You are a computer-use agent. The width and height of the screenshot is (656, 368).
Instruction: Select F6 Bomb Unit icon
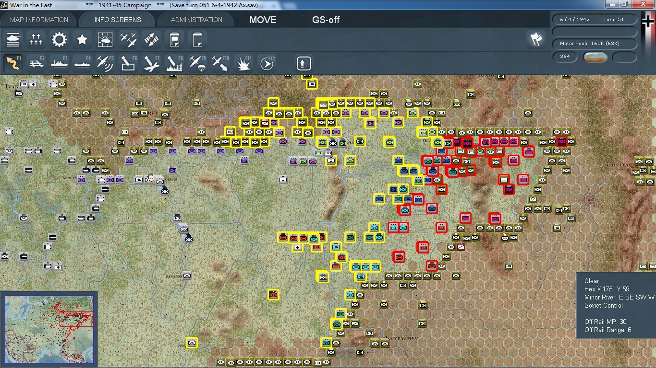pos(128,63)
